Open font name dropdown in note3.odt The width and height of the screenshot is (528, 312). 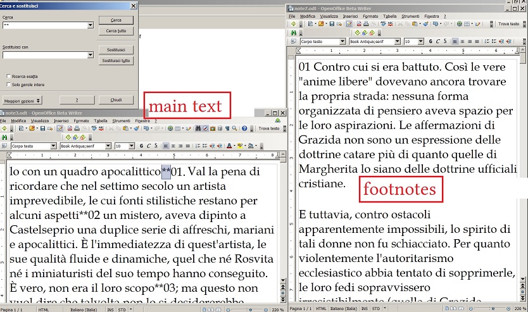click(108, 146)
